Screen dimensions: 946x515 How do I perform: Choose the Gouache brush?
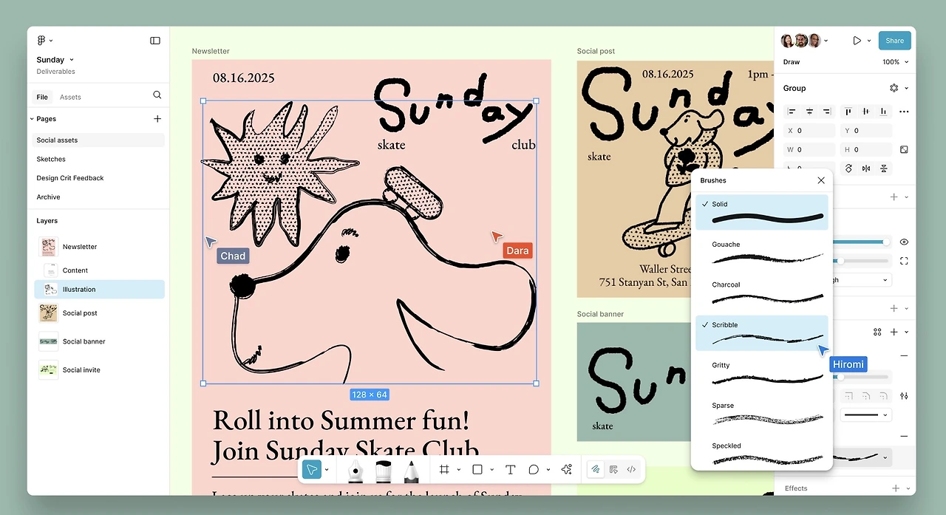pyautogui.click(x=762, y=252)
